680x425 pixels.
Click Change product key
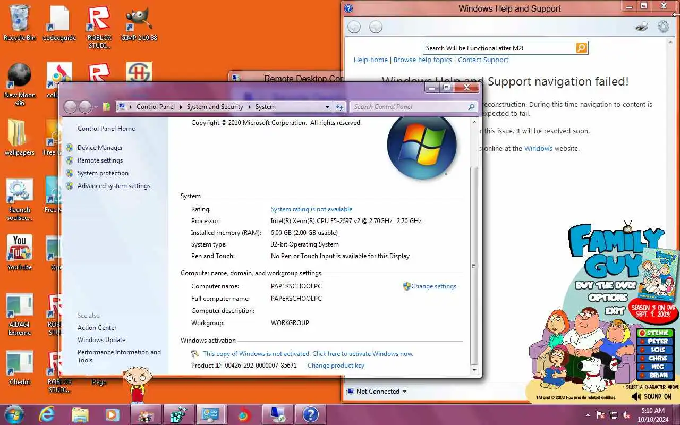pyautogui.click(x=336, y=365)
